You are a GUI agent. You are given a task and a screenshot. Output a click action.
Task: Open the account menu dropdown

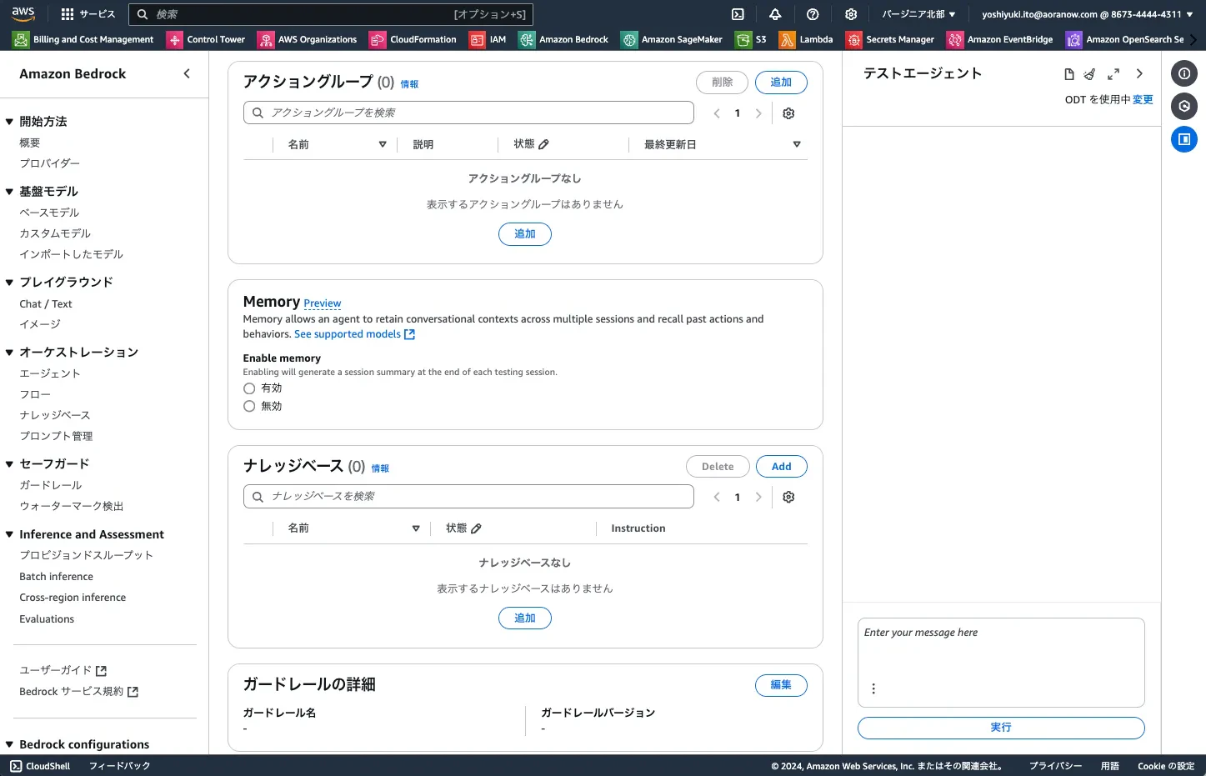coord(1088,14)
